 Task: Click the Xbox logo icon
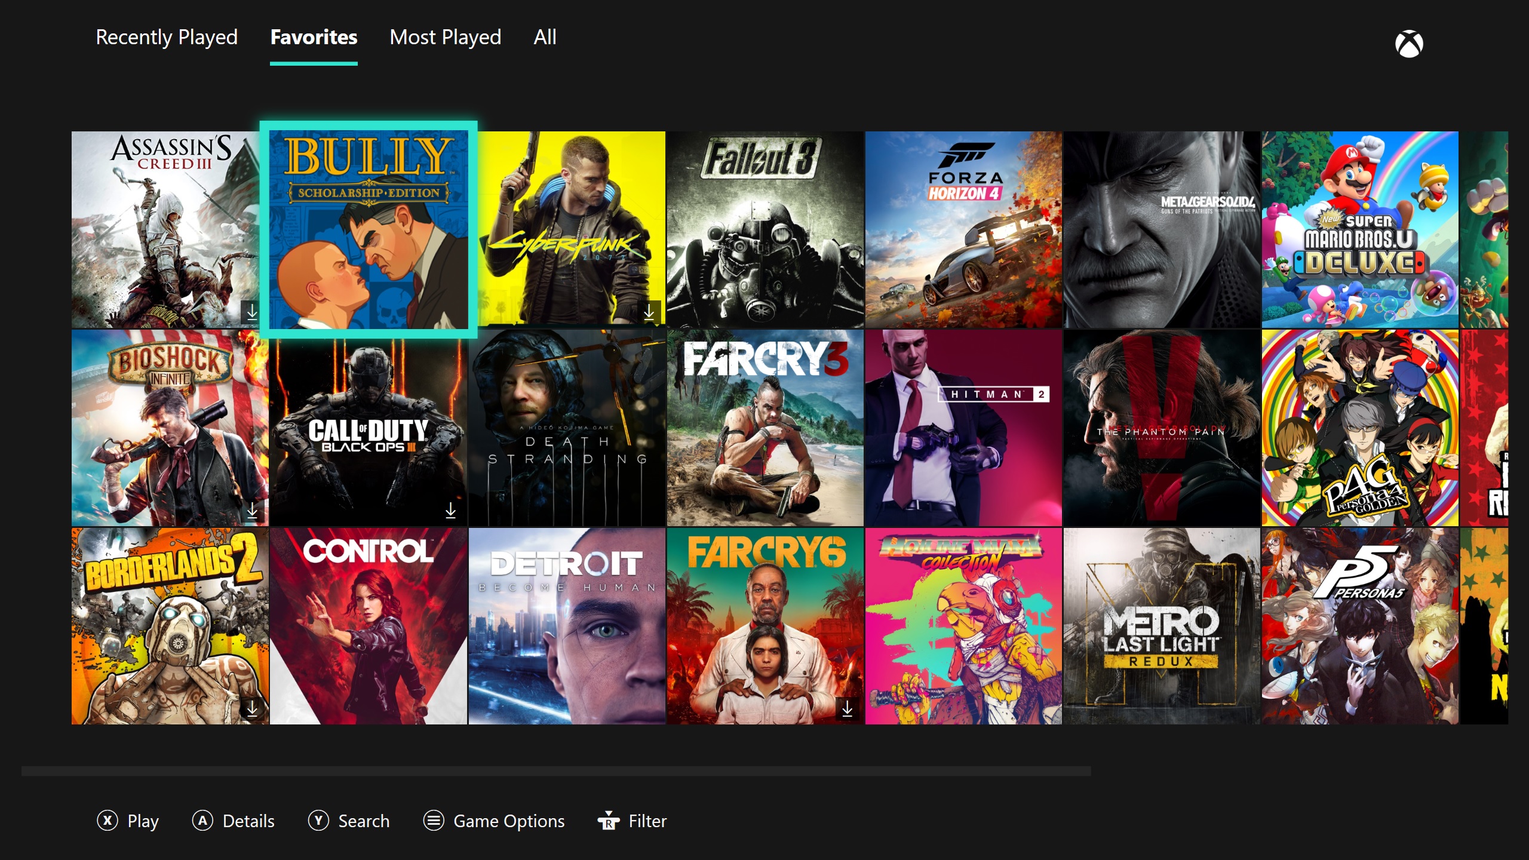(x=1409, y=44)
